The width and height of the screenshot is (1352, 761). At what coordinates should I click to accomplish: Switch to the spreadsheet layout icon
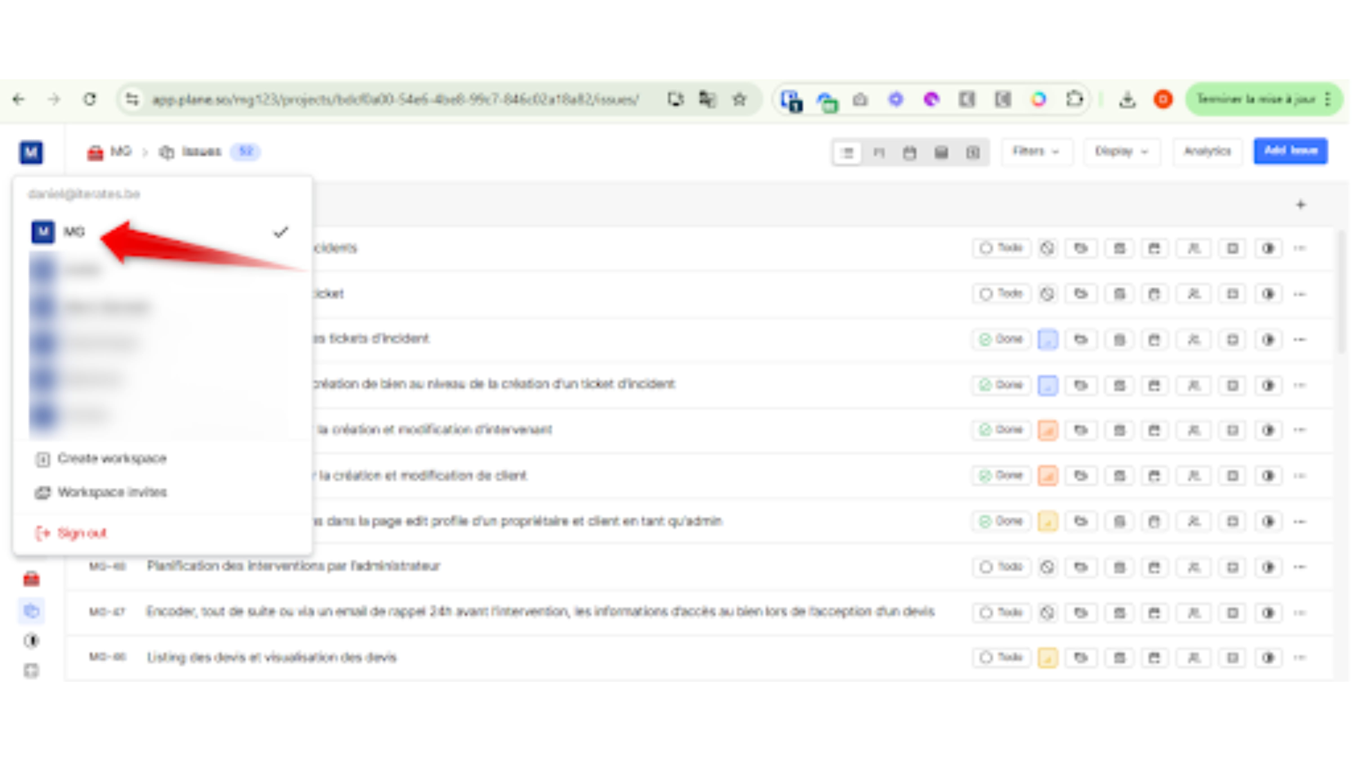tap(942, 153)
